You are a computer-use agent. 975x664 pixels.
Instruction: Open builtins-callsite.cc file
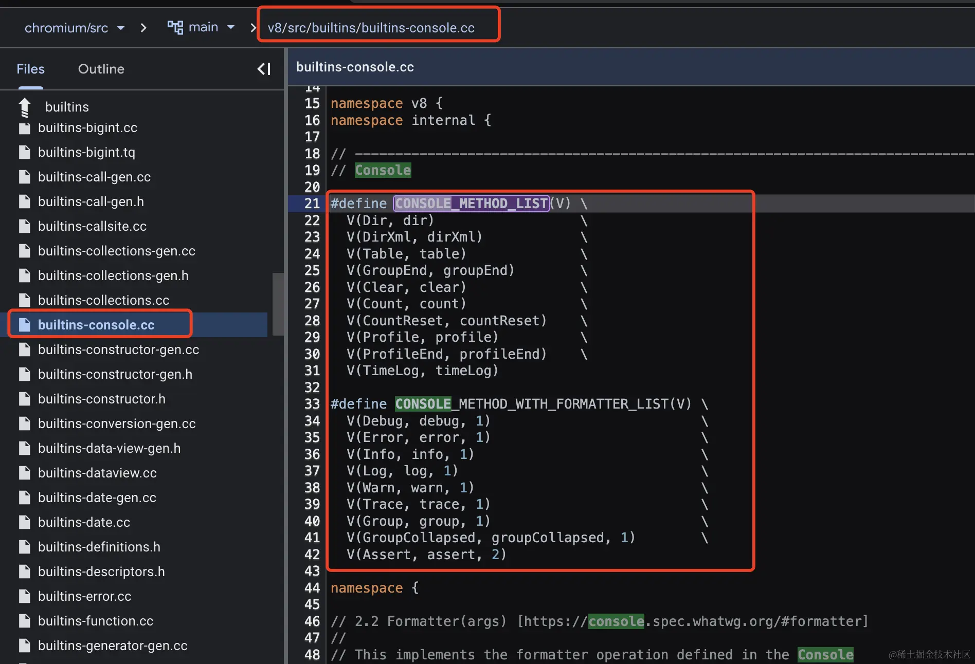coord(92,226)
